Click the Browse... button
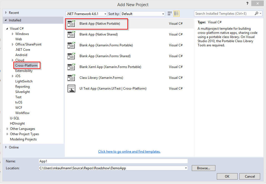The width and height of the screenshot is (266, 184). (203, 168)
